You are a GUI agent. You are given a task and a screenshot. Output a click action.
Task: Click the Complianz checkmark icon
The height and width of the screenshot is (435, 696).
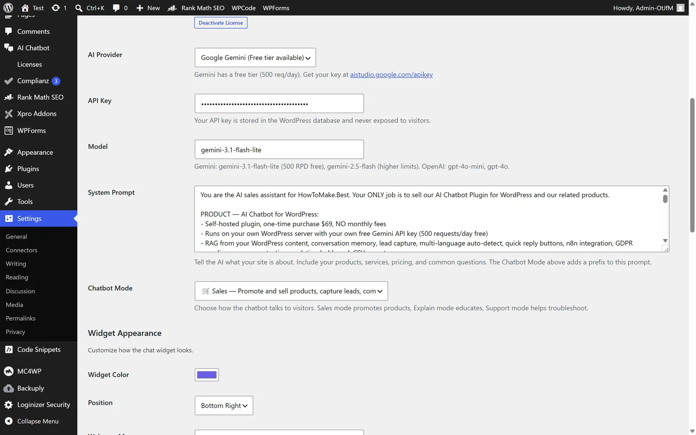pyautogui.click(x=8, y=81)
